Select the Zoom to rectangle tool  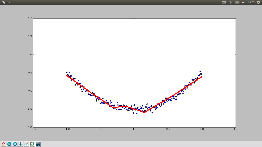pos(26,144)
